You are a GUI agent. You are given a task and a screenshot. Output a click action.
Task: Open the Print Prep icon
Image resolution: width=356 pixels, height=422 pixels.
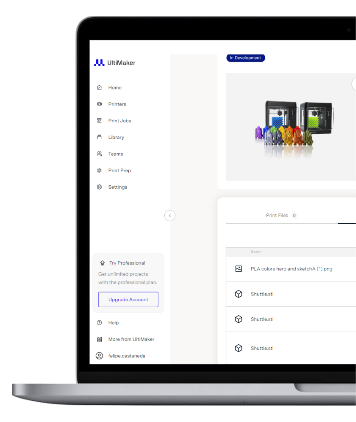100,170
